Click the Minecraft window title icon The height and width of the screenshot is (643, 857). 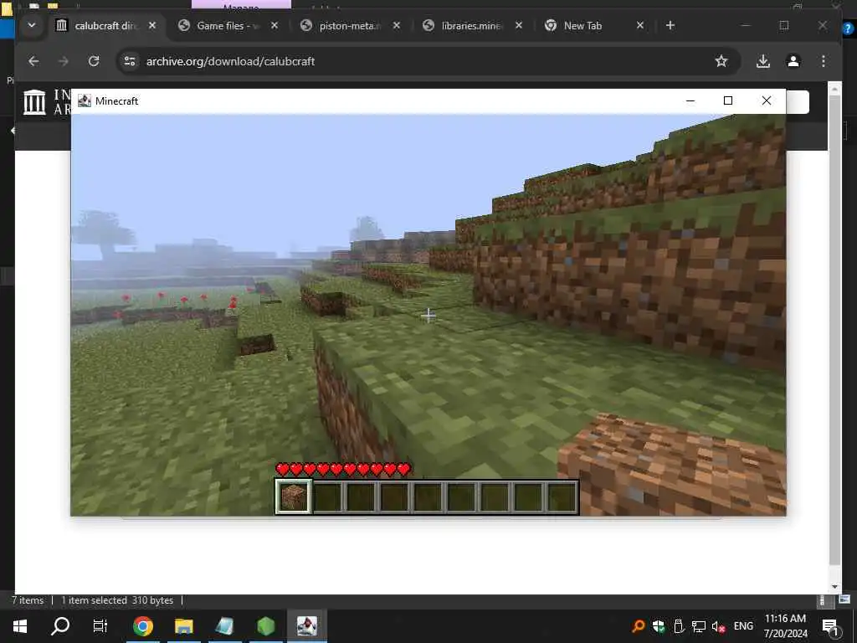coord(85,100)
